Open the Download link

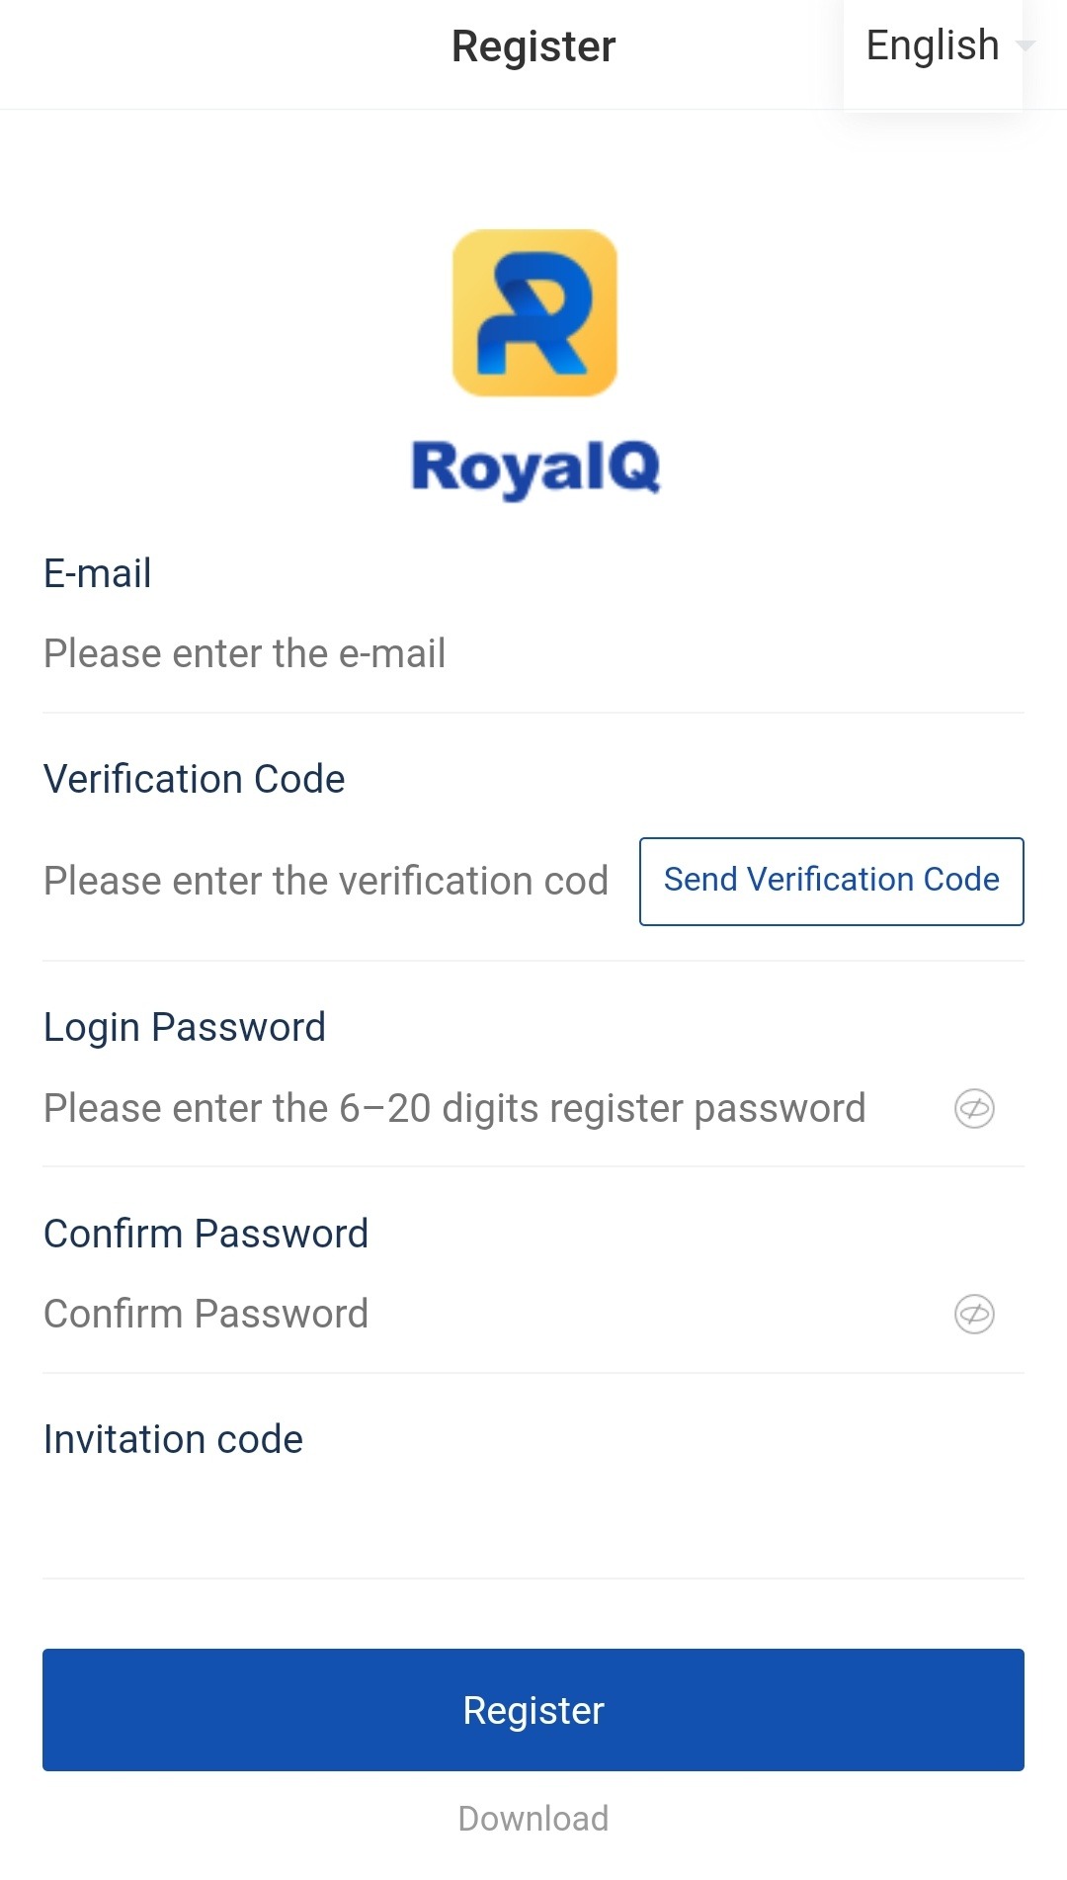pyautogui.click(x=533, y=1819)
